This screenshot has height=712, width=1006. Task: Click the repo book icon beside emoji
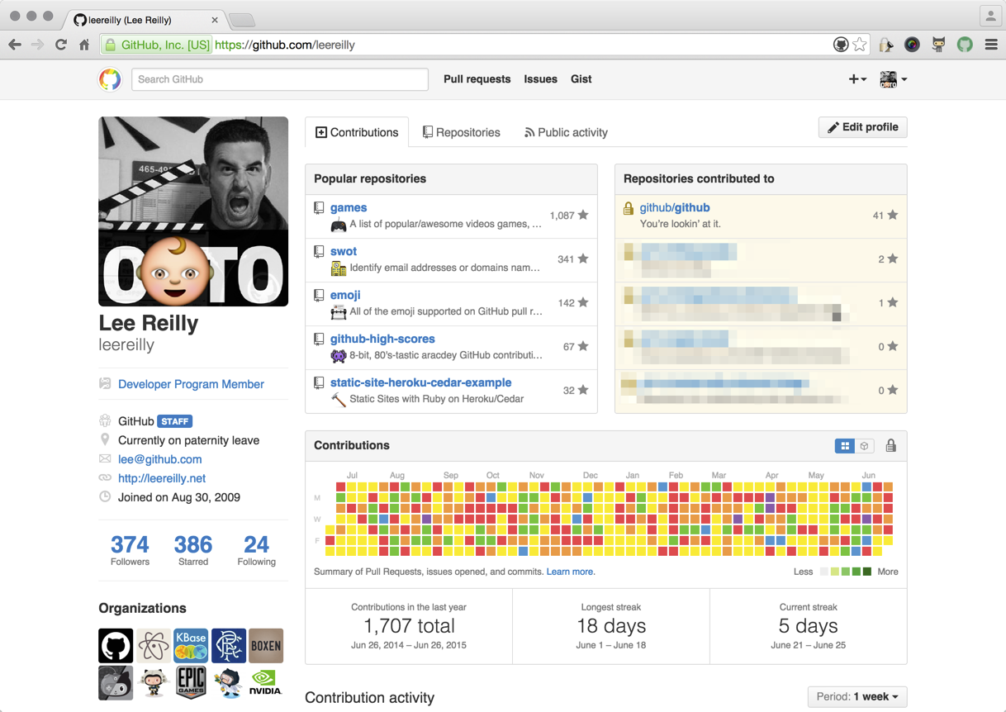pos(319,295)
